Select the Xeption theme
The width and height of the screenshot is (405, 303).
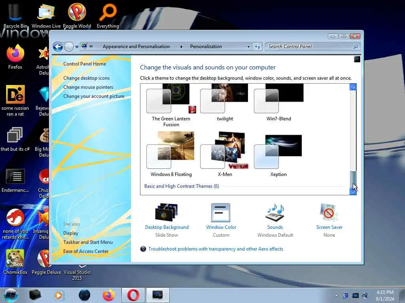pyautogui.click(x=278, y=156)
